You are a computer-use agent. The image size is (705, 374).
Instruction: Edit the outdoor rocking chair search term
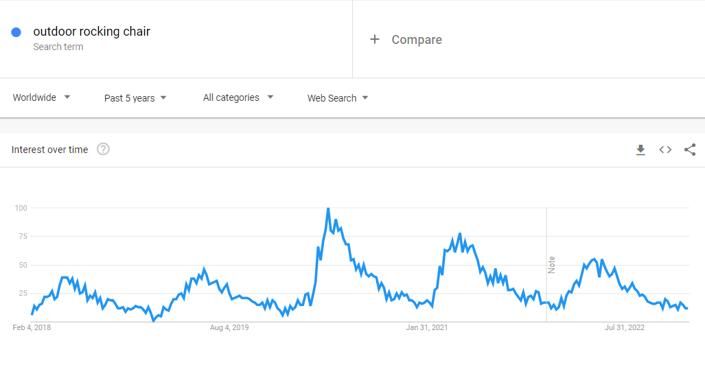[91, 32]
